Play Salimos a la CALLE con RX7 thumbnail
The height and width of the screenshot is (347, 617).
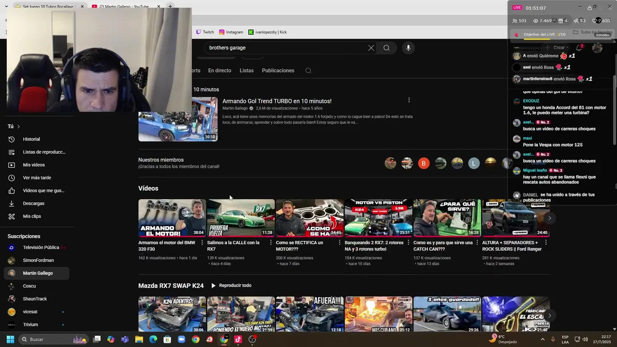tap(241, 218)
